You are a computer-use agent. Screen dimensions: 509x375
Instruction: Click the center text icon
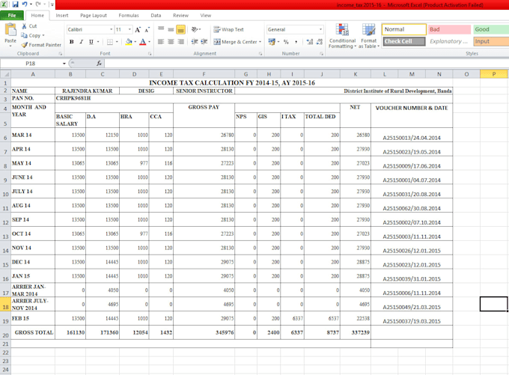[x=171, y=42]
